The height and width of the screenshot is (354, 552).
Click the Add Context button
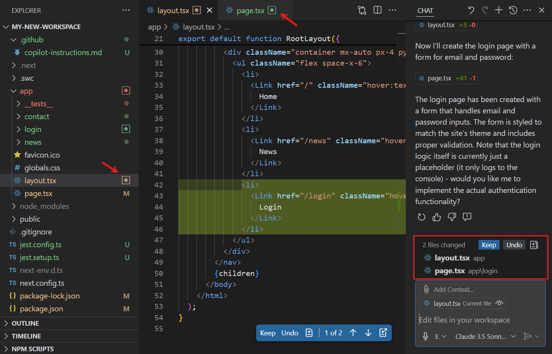tap(447, 289)
